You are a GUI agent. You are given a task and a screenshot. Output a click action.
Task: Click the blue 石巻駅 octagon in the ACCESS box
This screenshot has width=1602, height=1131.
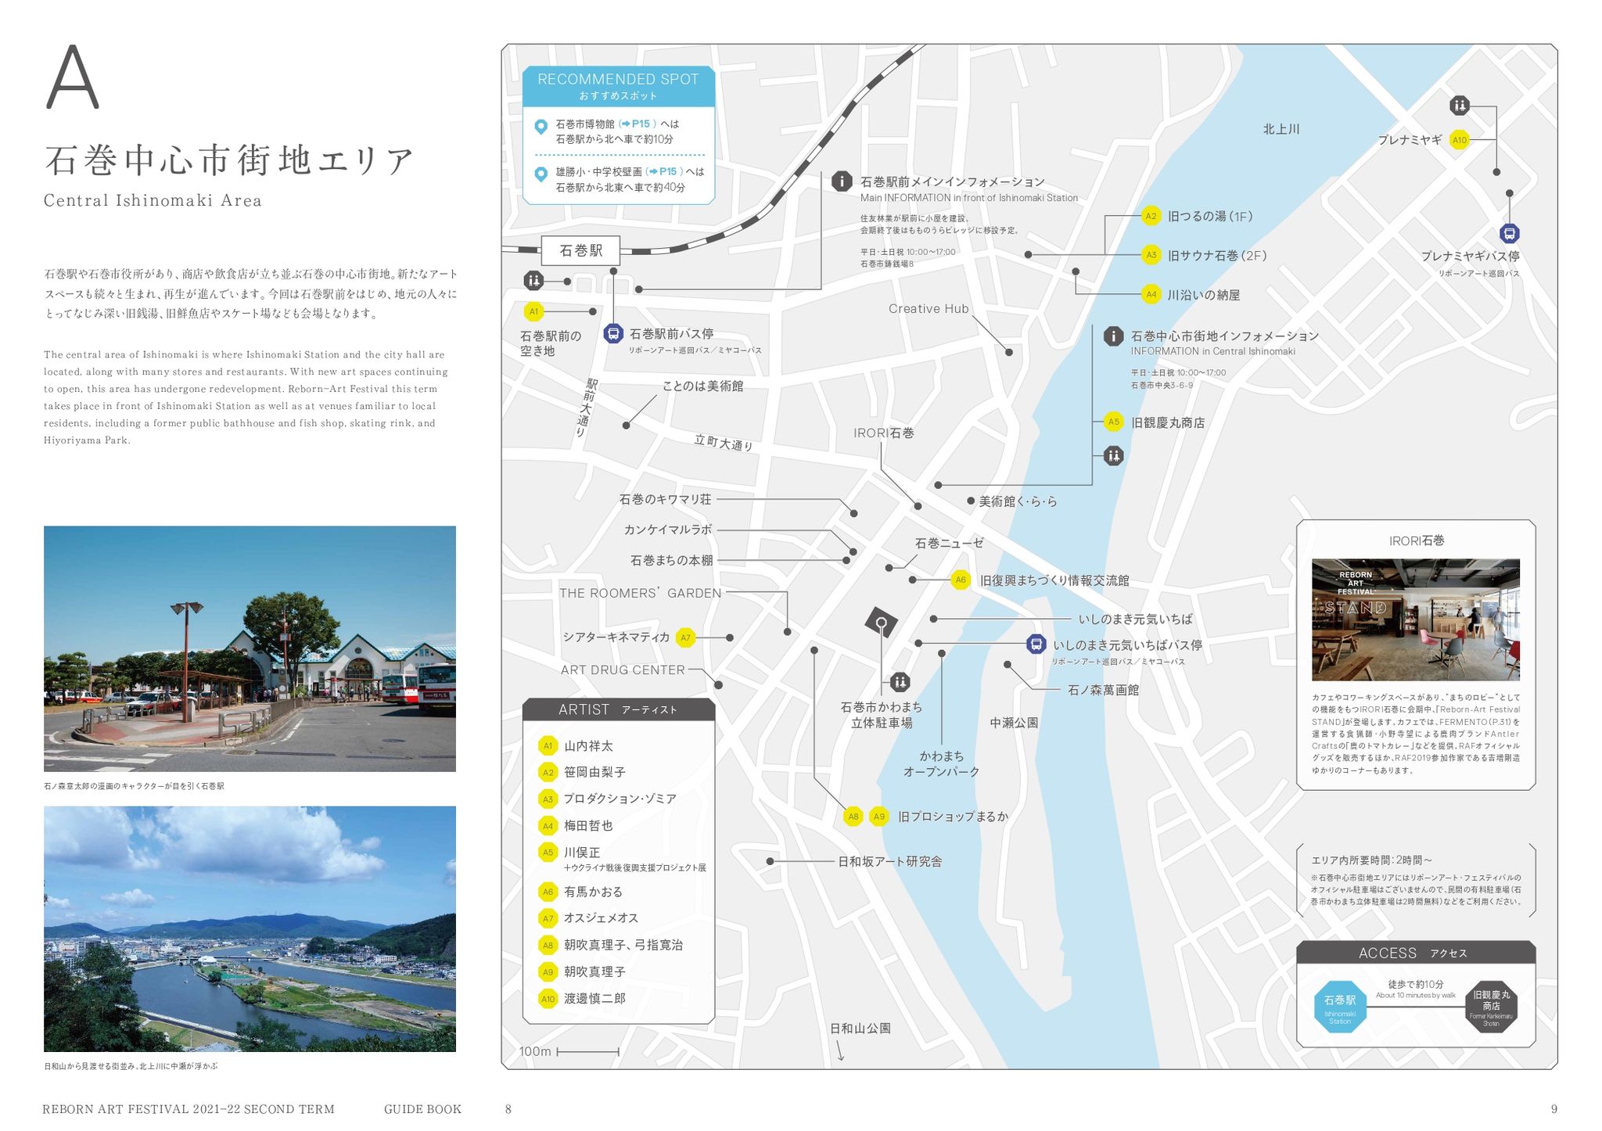click(x=1339, y=1005)
